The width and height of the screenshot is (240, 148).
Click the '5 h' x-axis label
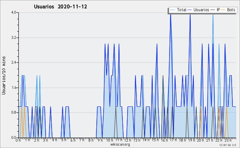[64, 140]
